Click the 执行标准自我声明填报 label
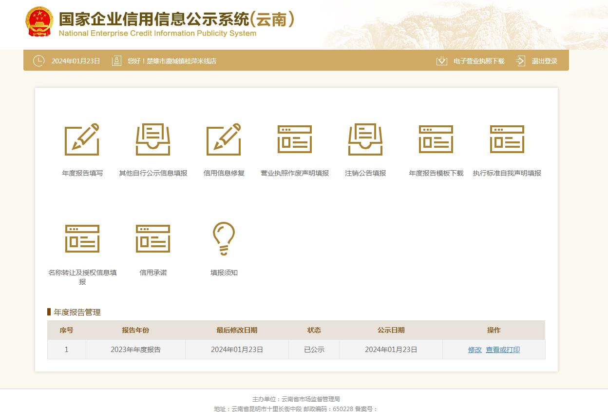 507,173
